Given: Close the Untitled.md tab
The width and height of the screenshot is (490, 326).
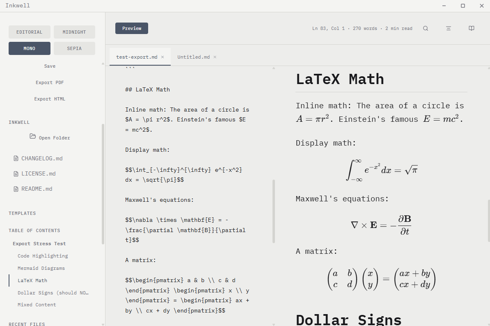Looking at the screenshot, I should click(215, 57).
